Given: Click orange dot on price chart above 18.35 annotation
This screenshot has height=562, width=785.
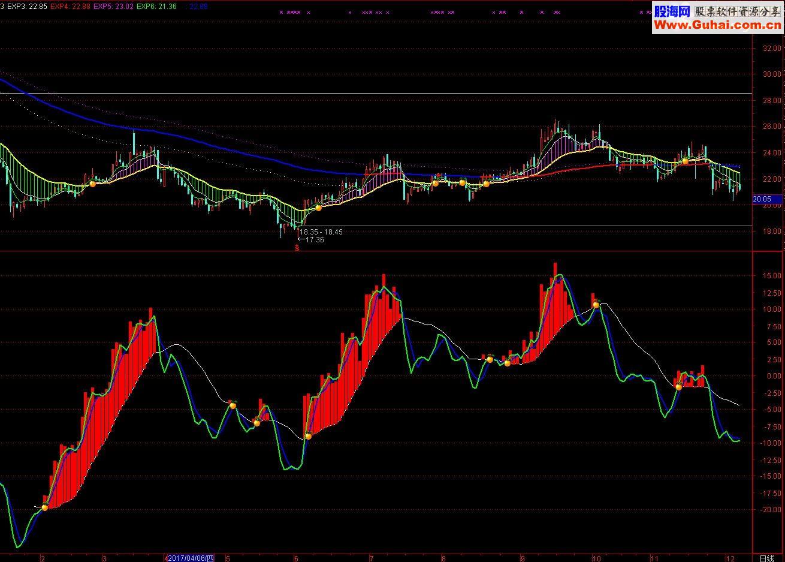Looking at the screenshot, I should pos(319,208).
